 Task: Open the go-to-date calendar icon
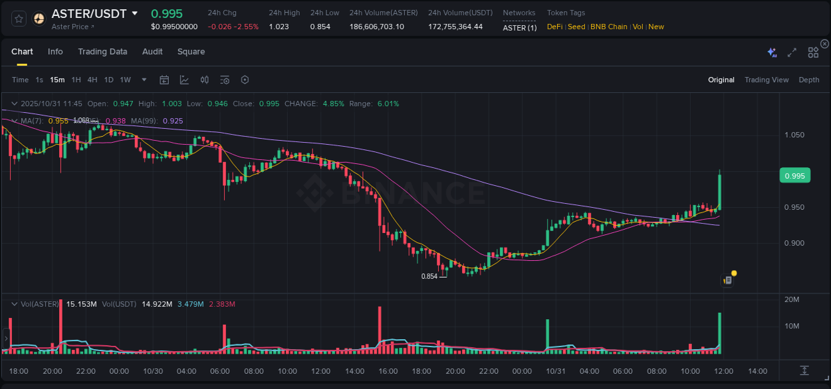click(x=164, y=79)
